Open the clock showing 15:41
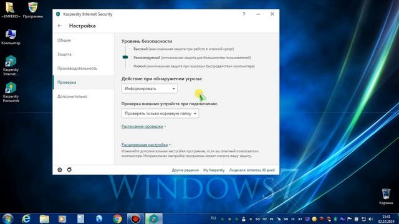399x224 pixels. (386, 219)
